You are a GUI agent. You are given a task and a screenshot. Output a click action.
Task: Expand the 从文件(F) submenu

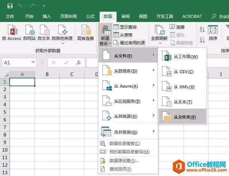tap(128, 55)
